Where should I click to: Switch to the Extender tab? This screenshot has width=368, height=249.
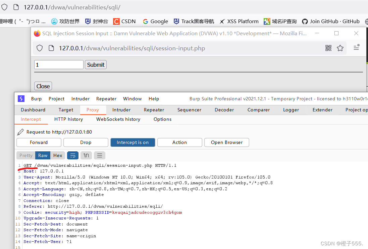pos(322,110)
